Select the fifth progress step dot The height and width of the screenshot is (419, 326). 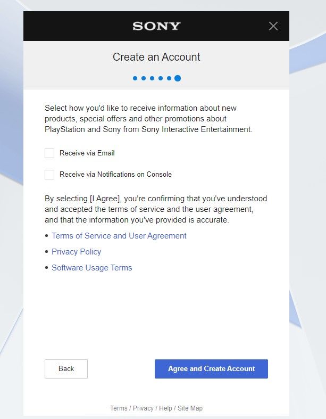[169, 78]
